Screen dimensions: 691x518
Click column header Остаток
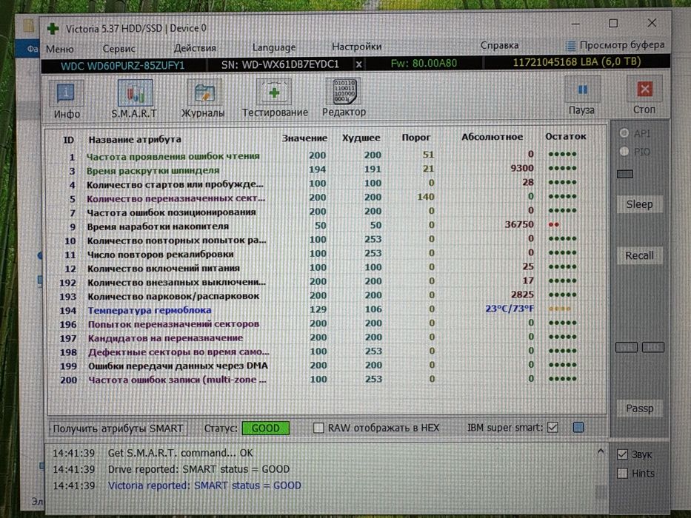pyautogui.click(x=565, y=137)
